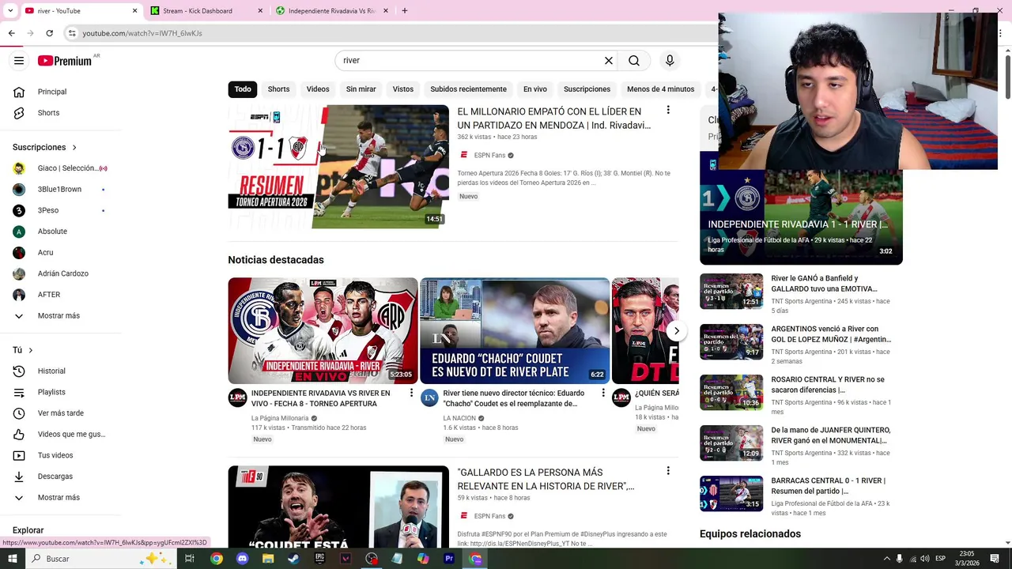The height and width of the screenshot is (569, 1012).
Task: Switch to Stream - Kick Dashboard tab
Action: tap(198, 11)
